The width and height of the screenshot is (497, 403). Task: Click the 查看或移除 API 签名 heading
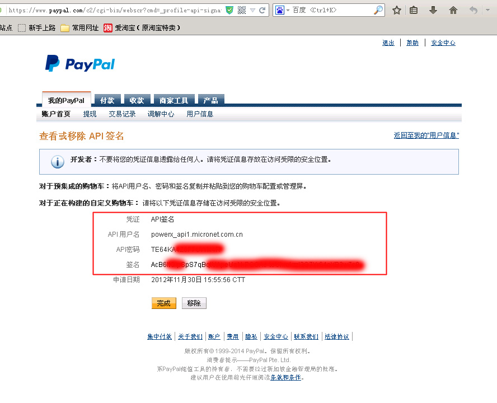(82, 135)
